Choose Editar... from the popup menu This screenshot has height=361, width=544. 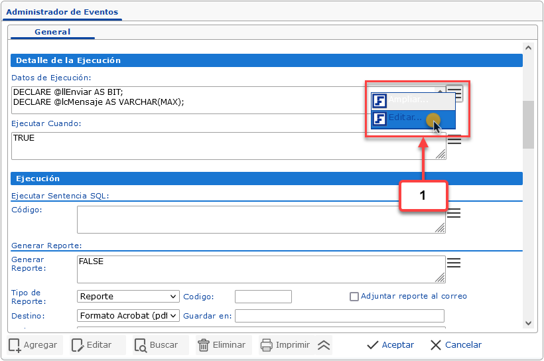(413, 119)
